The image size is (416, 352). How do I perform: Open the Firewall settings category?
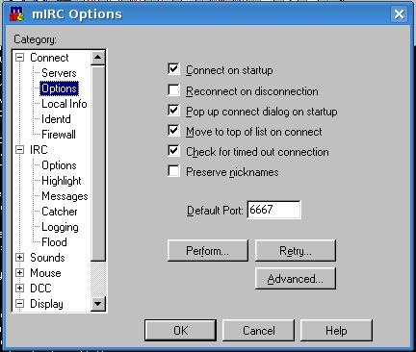click(x=59, y=135)
